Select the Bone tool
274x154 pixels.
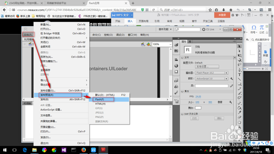pyautogui.click(x=239, y=103)
